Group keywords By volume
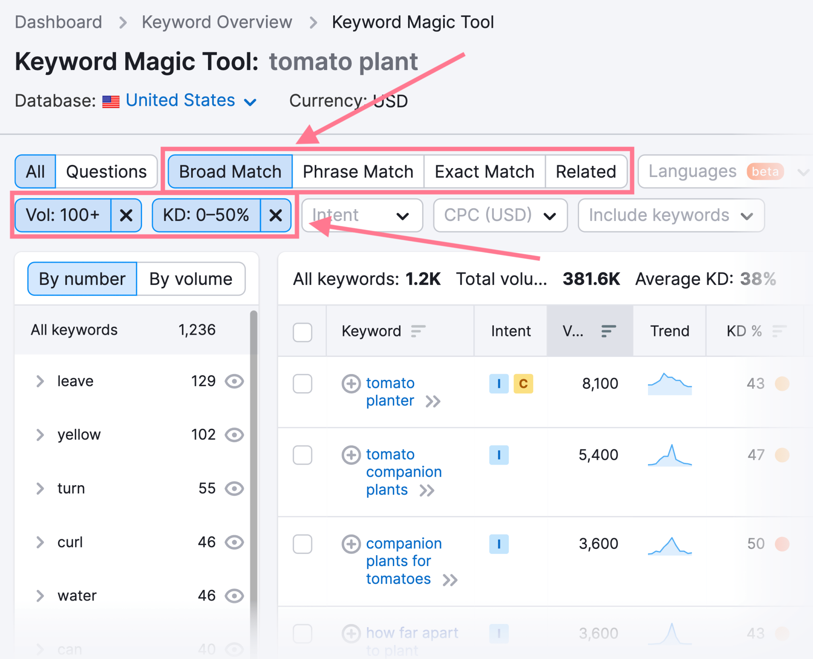The width and height of the screenshot is (813, 659). pyautogui.click(x=191, y=279)
